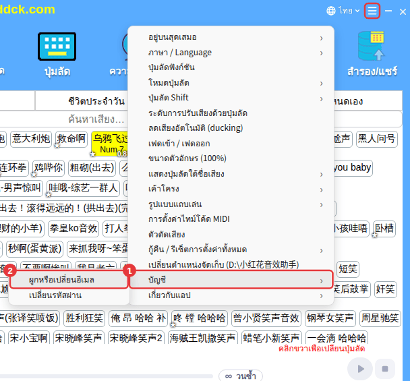The width and height of the screenshot is (410, 381).
Task: Select เปลี่ยนตำแหน่งจัดเก็บ menu entry
Action: [231, 264]
